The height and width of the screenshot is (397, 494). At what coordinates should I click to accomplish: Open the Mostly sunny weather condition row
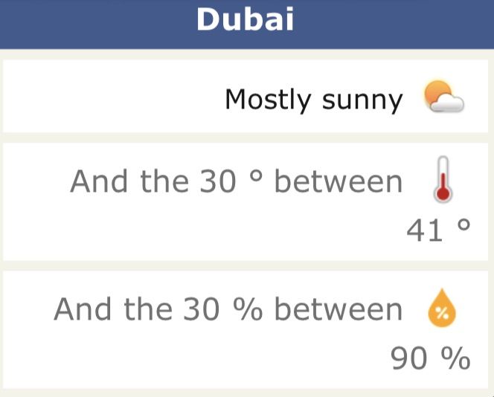click(x=246, y=96)
